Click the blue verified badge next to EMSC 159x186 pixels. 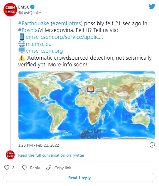click(x=32, y=7)
